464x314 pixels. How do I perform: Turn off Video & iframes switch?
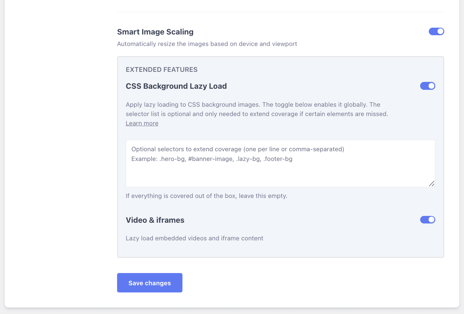[x=427, y=220]
